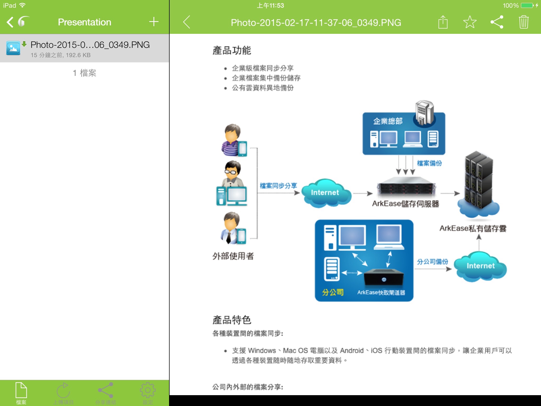The image size is (541, 406).
Task: Tap the 產品特色 heading
Action: (232, 320)
